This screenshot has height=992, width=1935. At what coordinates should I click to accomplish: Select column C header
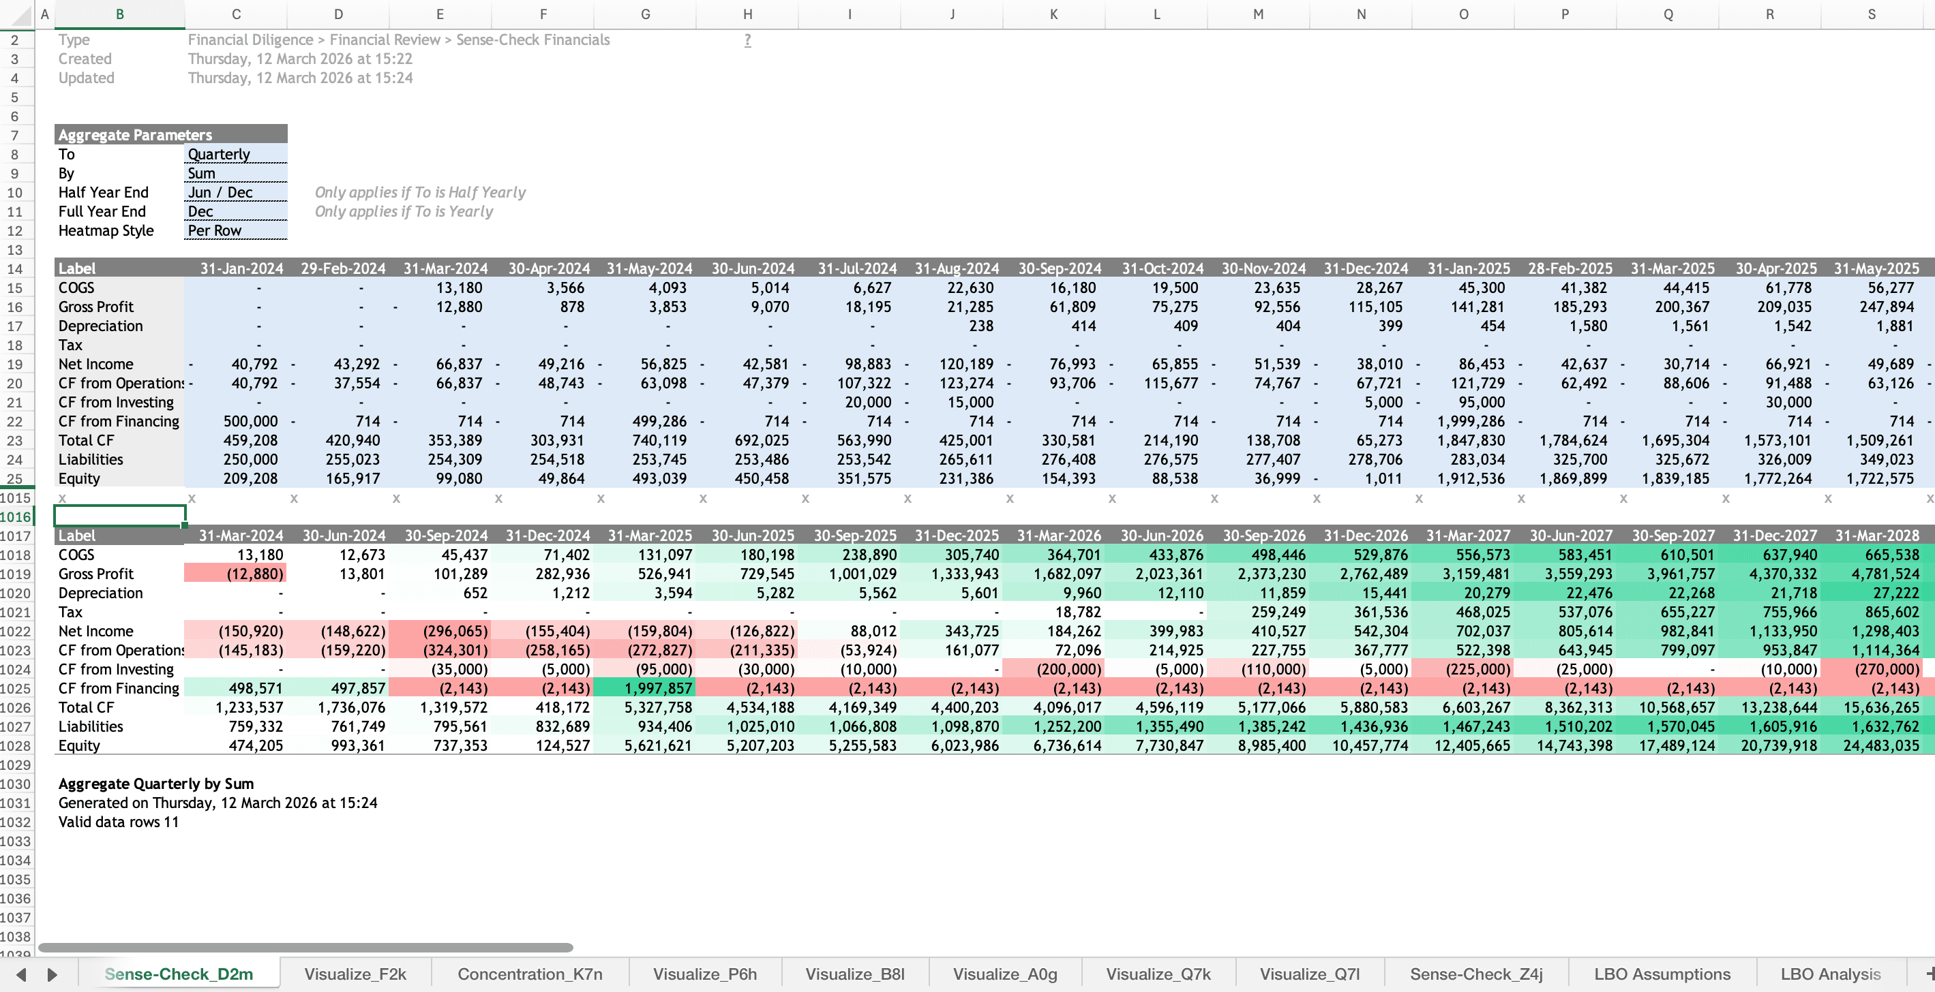pyautogui.click(x=236, y=14)
